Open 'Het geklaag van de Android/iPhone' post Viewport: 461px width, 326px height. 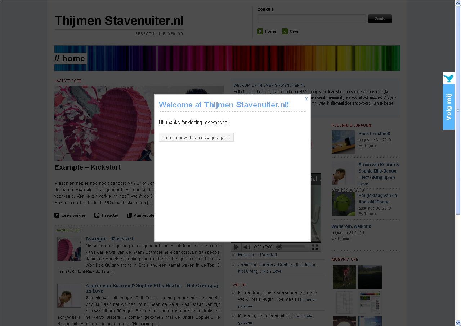(378, 199)
